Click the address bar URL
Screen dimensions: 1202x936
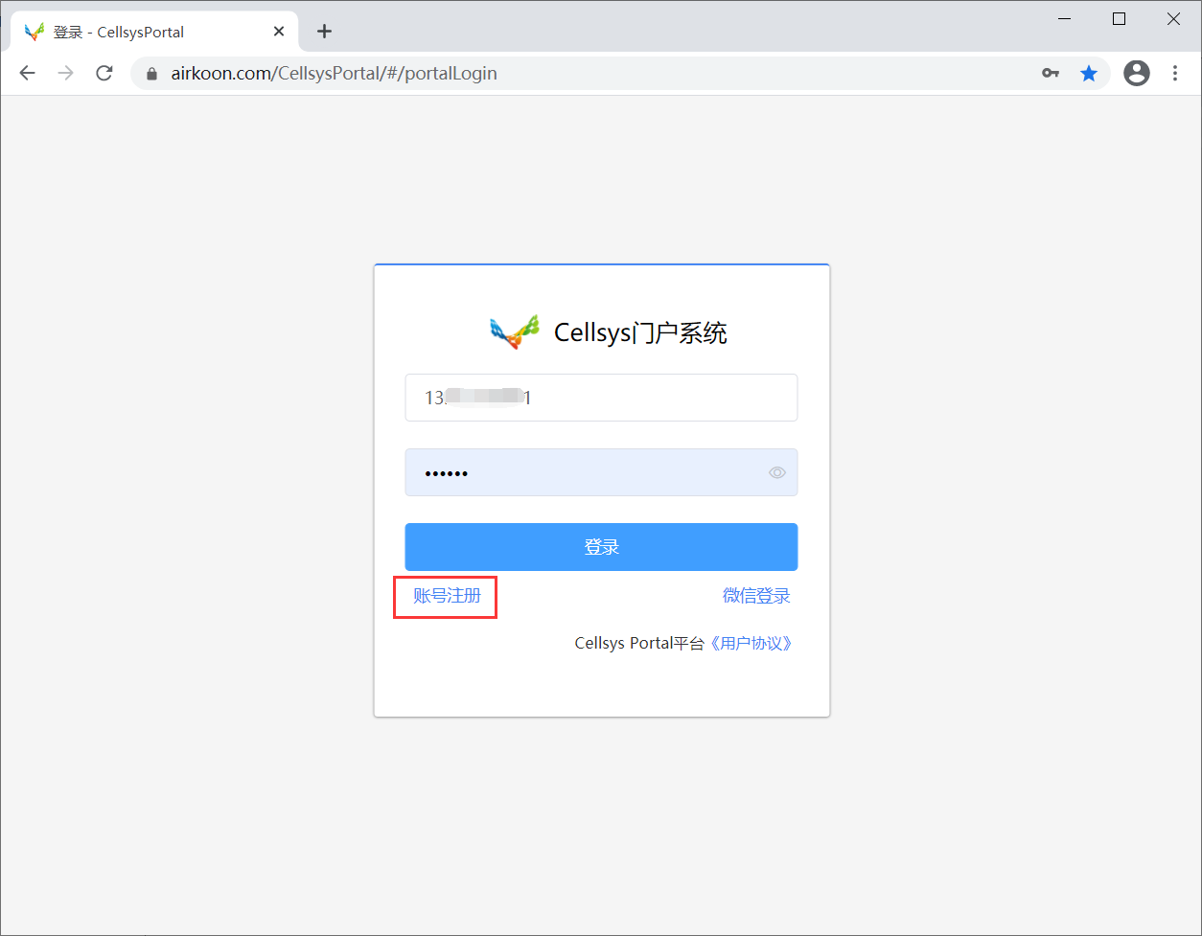tap(335, 74)
